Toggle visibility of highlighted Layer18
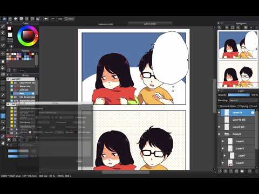The height and width of the screenshot is (194, 259). 219,113
